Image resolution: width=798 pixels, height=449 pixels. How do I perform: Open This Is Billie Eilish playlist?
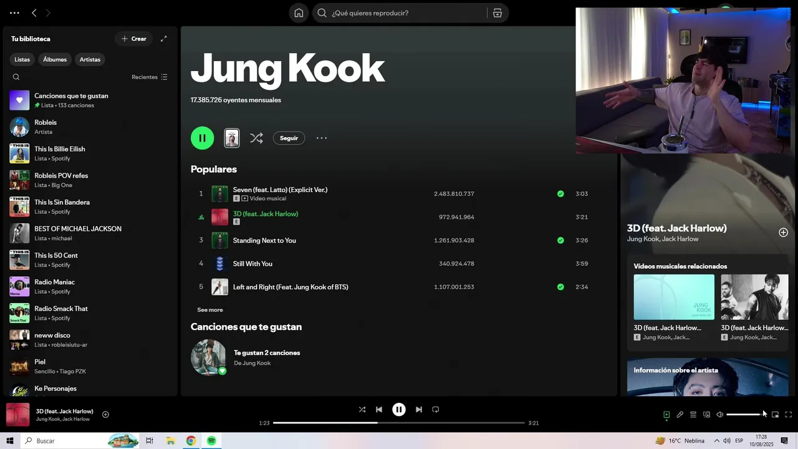(90, 153)
